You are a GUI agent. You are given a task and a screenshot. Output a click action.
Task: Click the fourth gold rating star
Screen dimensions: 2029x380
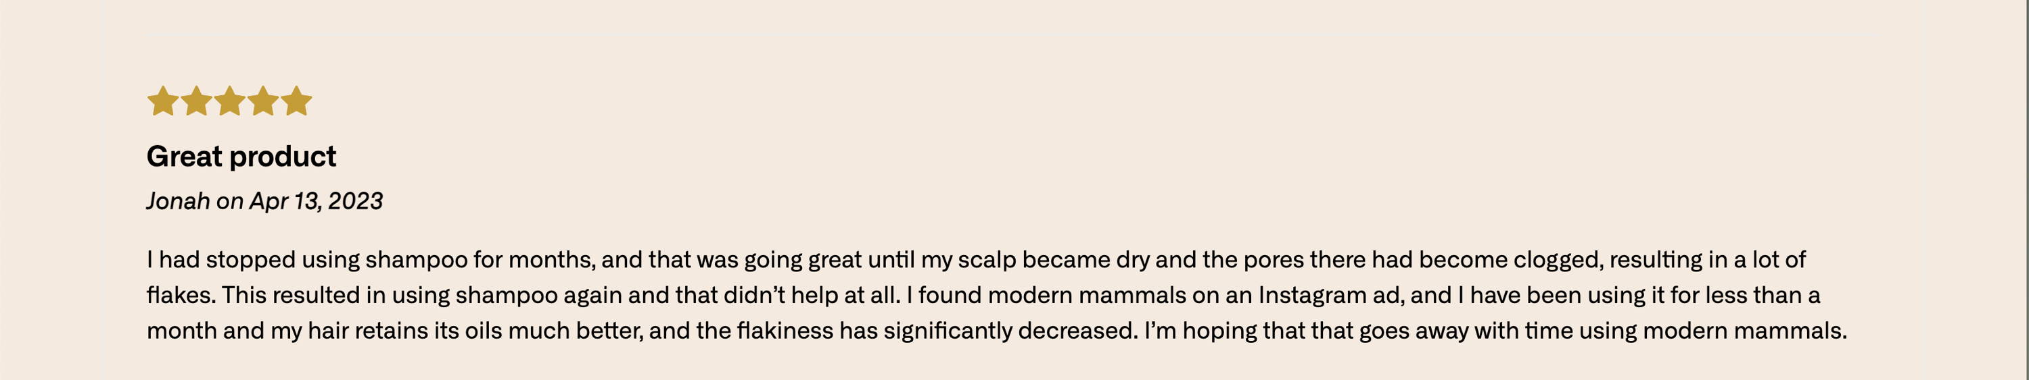pos(263,101)
